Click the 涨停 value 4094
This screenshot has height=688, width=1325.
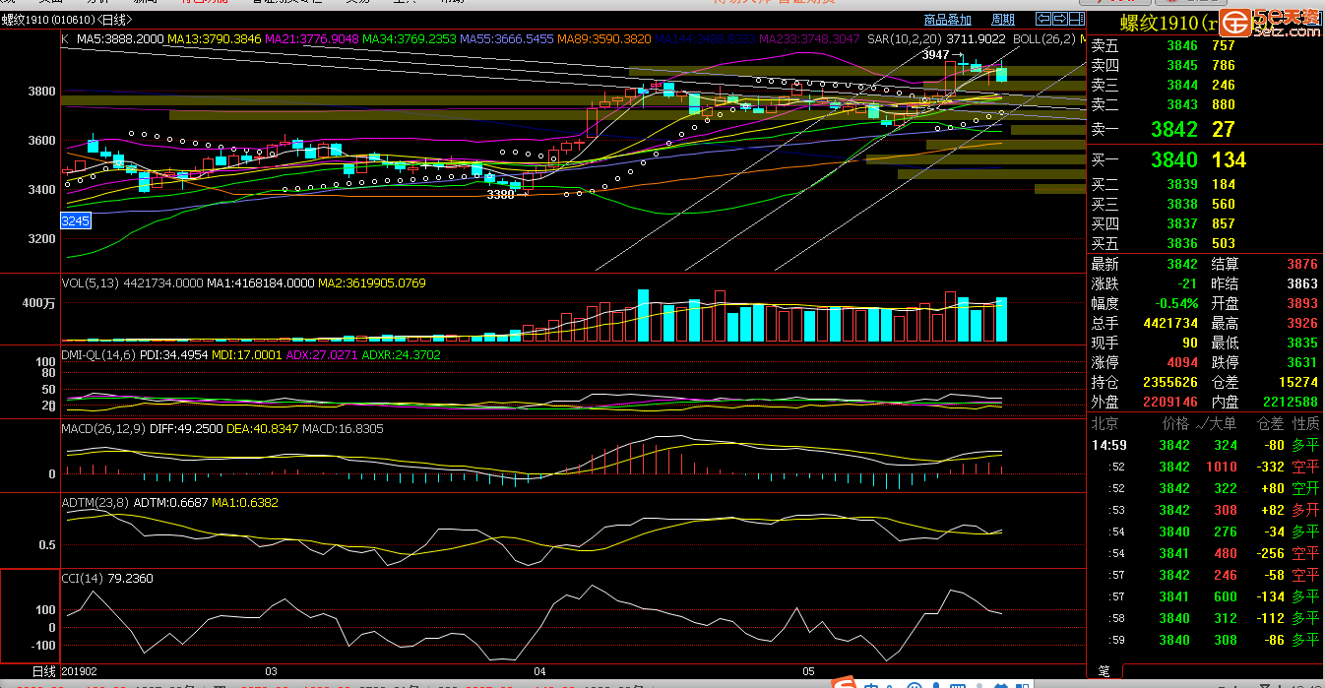(x=1182, y=362)
